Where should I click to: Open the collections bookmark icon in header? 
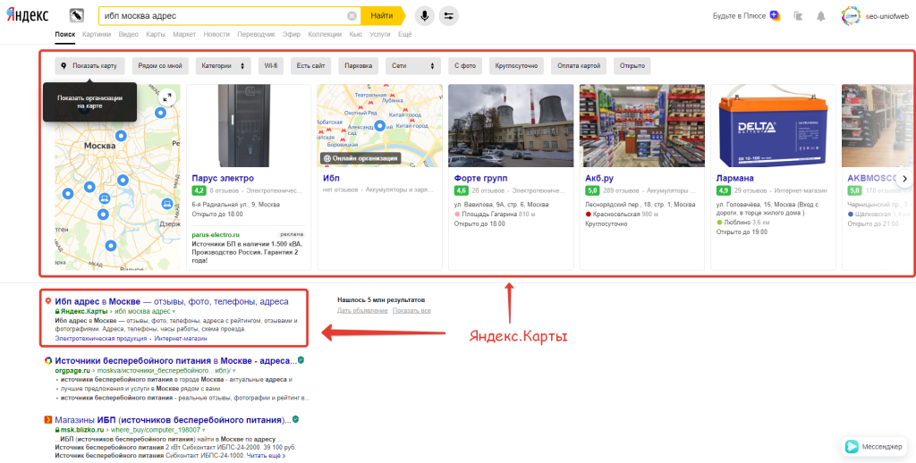click(x=799, y=16)
